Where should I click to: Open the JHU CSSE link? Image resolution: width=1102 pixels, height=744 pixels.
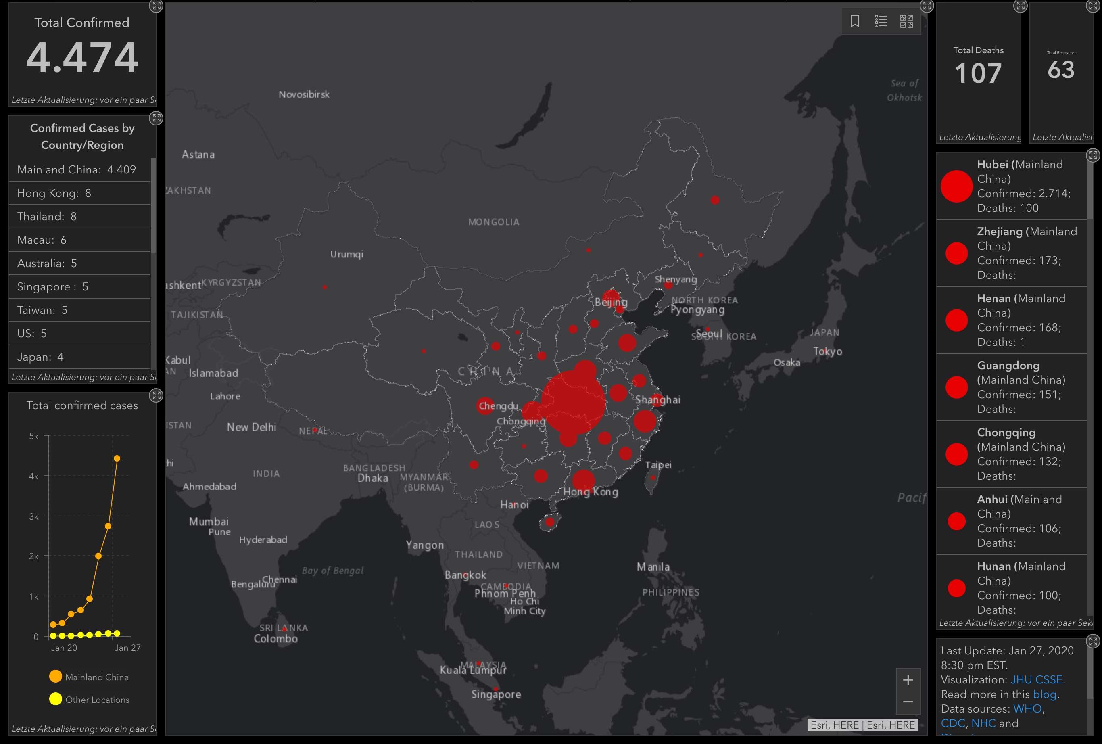coord(1037,679)
